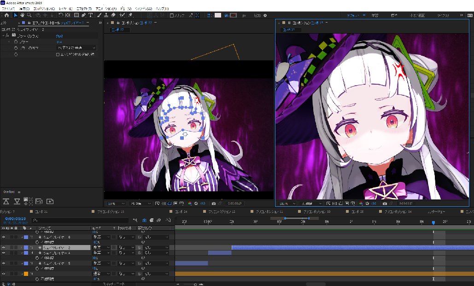Take snapshot in right composition viewer
The height and width of the screenshot is (286, 474).
tap(385, 204)
